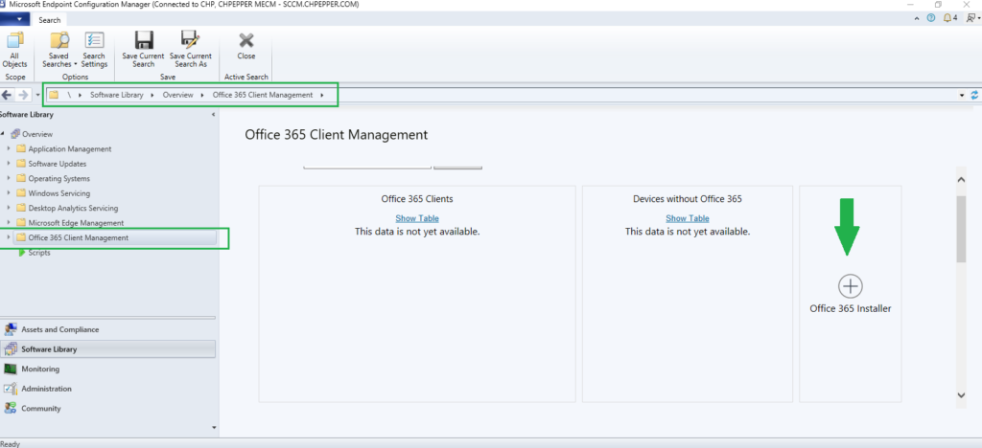Open Search Settings in the ribbon
This screenshot has width=982, height=448.
click(x=94, y=50)
